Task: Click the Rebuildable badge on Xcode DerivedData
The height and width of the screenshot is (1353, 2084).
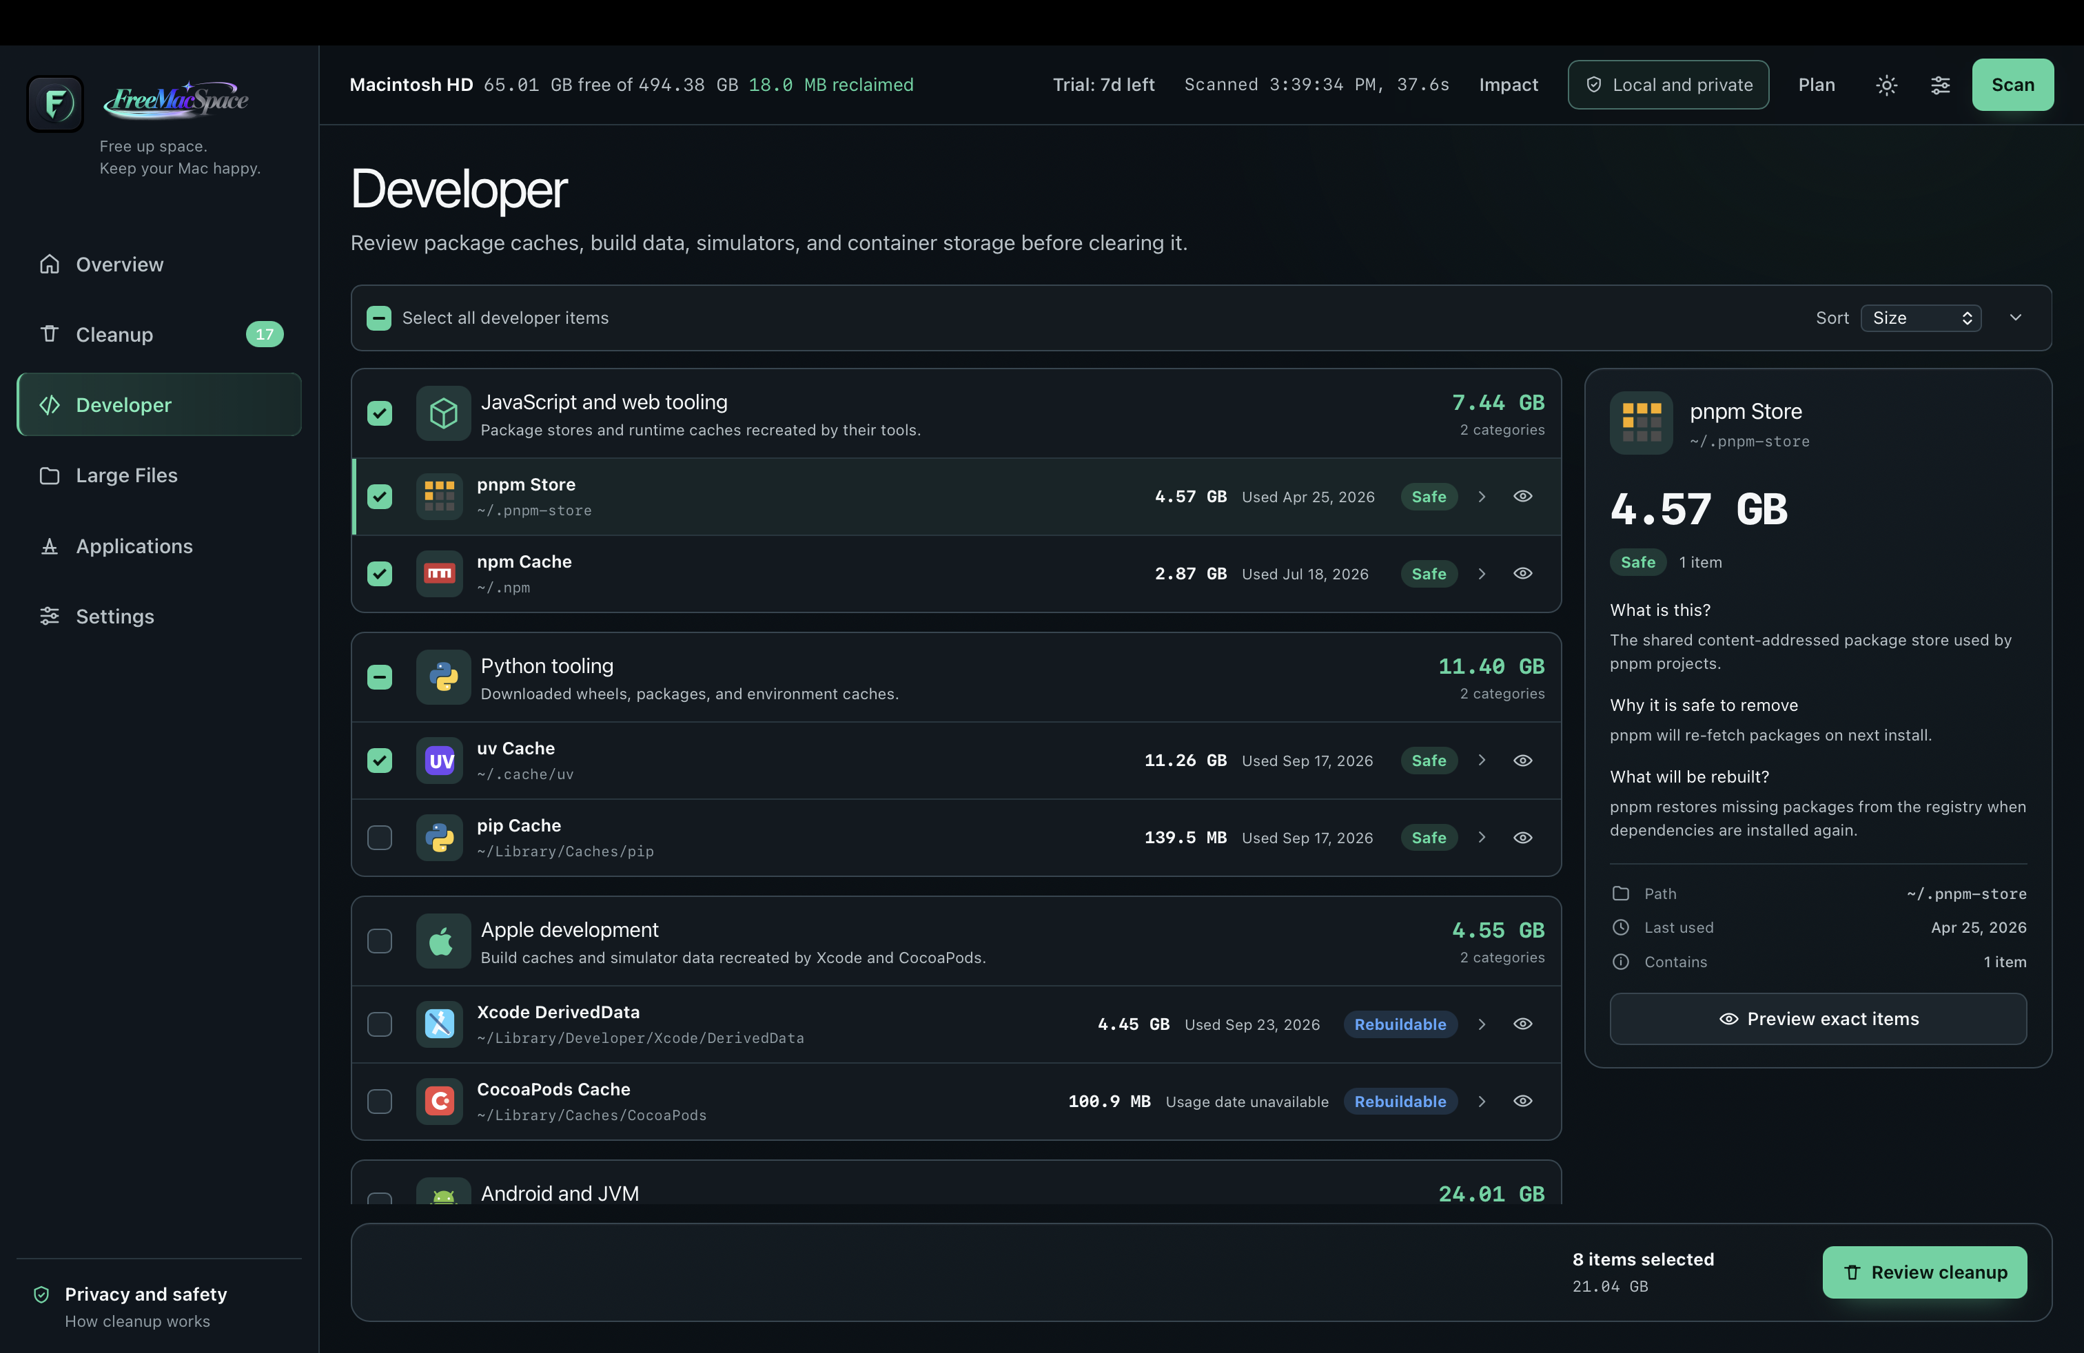Action: 1400,1024
